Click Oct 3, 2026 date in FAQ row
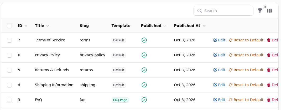 pos(185,100)
